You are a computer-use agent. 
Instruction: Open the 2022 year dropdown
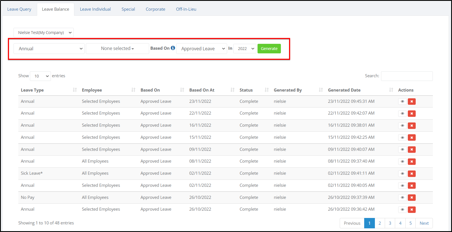point(245,49)
